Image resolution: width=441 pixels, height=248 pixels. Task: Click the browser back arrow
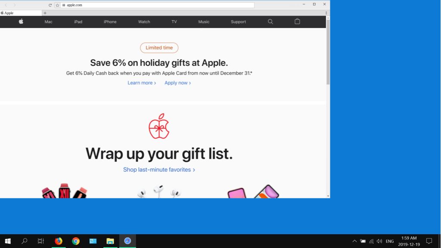click(6, 5)
